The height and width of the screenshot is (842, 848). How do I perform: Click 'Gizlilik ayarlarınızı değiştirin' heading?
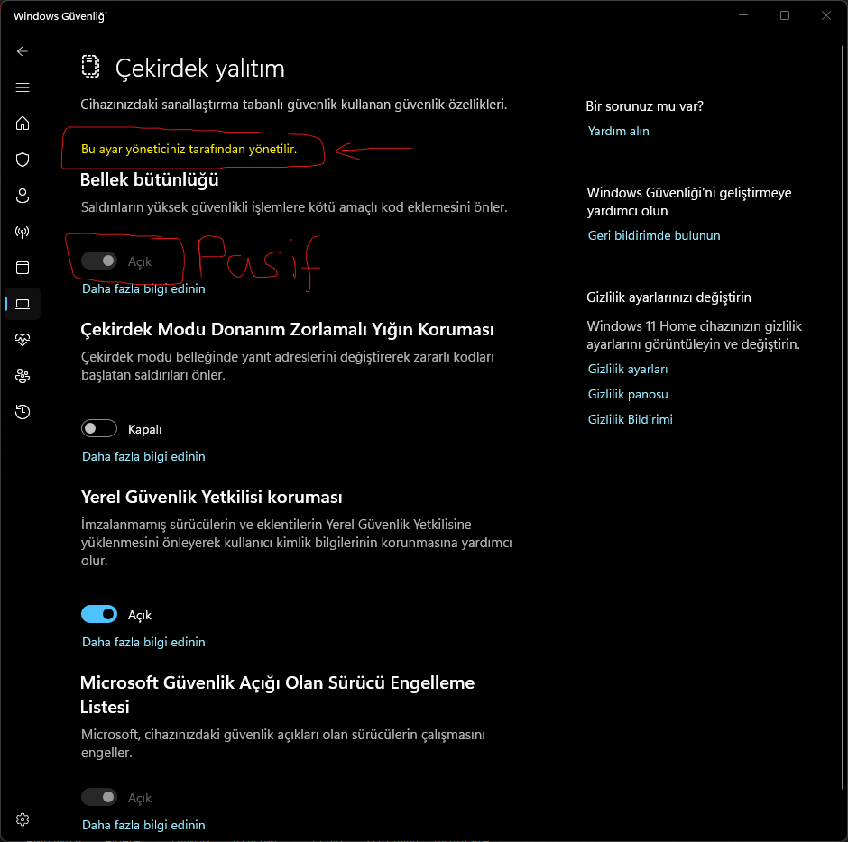pos(668,297)
